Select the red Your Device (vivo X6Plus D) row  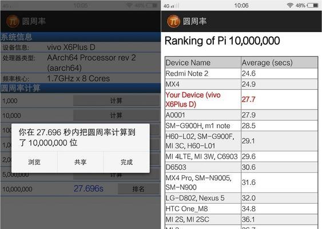pyautogui.click(x=241, y=100)
